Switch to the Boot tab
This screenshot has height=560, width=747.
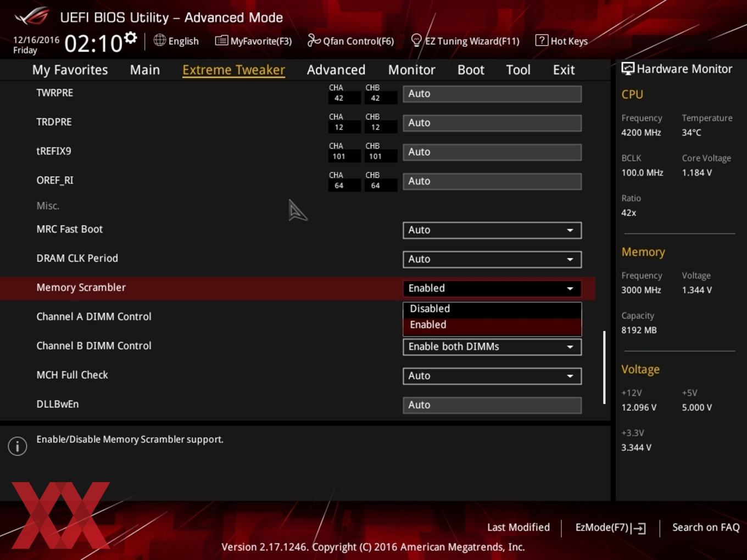[x=471, y=70]
